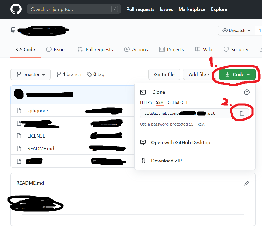The height and width of the screenshot is (231, 262).
Task: Click the watcher count 1 badge
Action: click(x=259, y=31)
